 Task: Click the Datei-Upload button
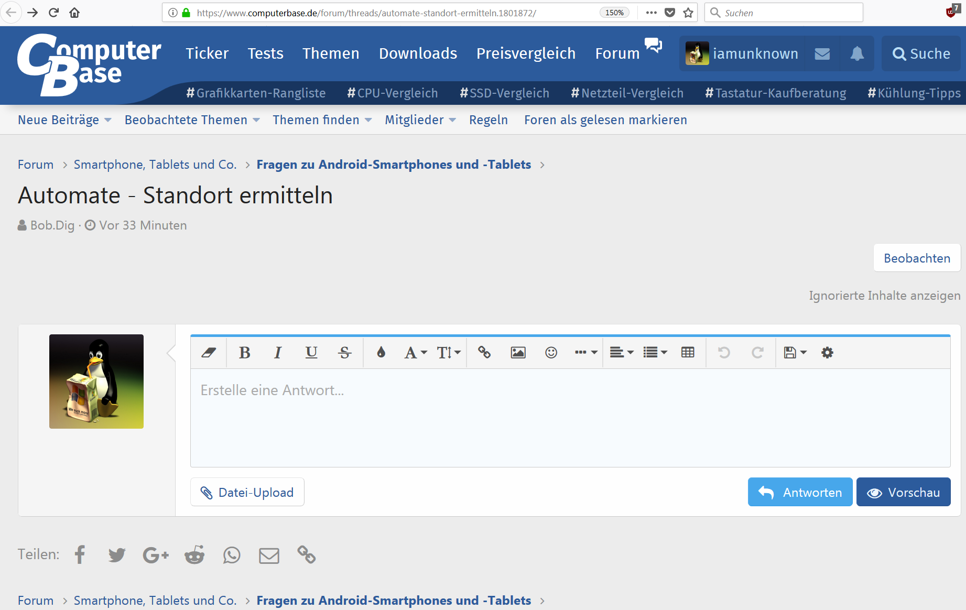pos(247,492)
